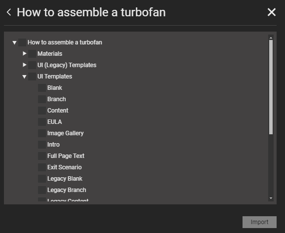The width and height of the screenshot is (285, 233).
Task: Tick the Materials checkbox
Action: point(32,54)
